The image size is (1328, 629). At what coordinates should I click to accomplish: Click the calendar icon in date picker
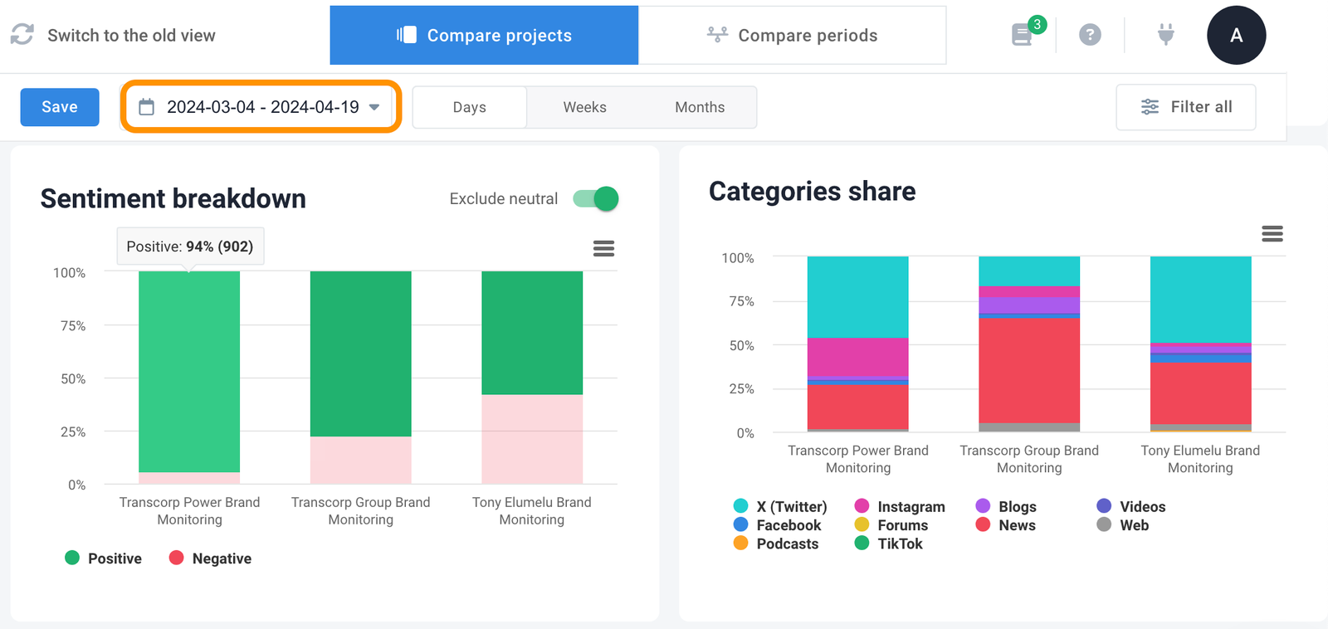[147, 107]
